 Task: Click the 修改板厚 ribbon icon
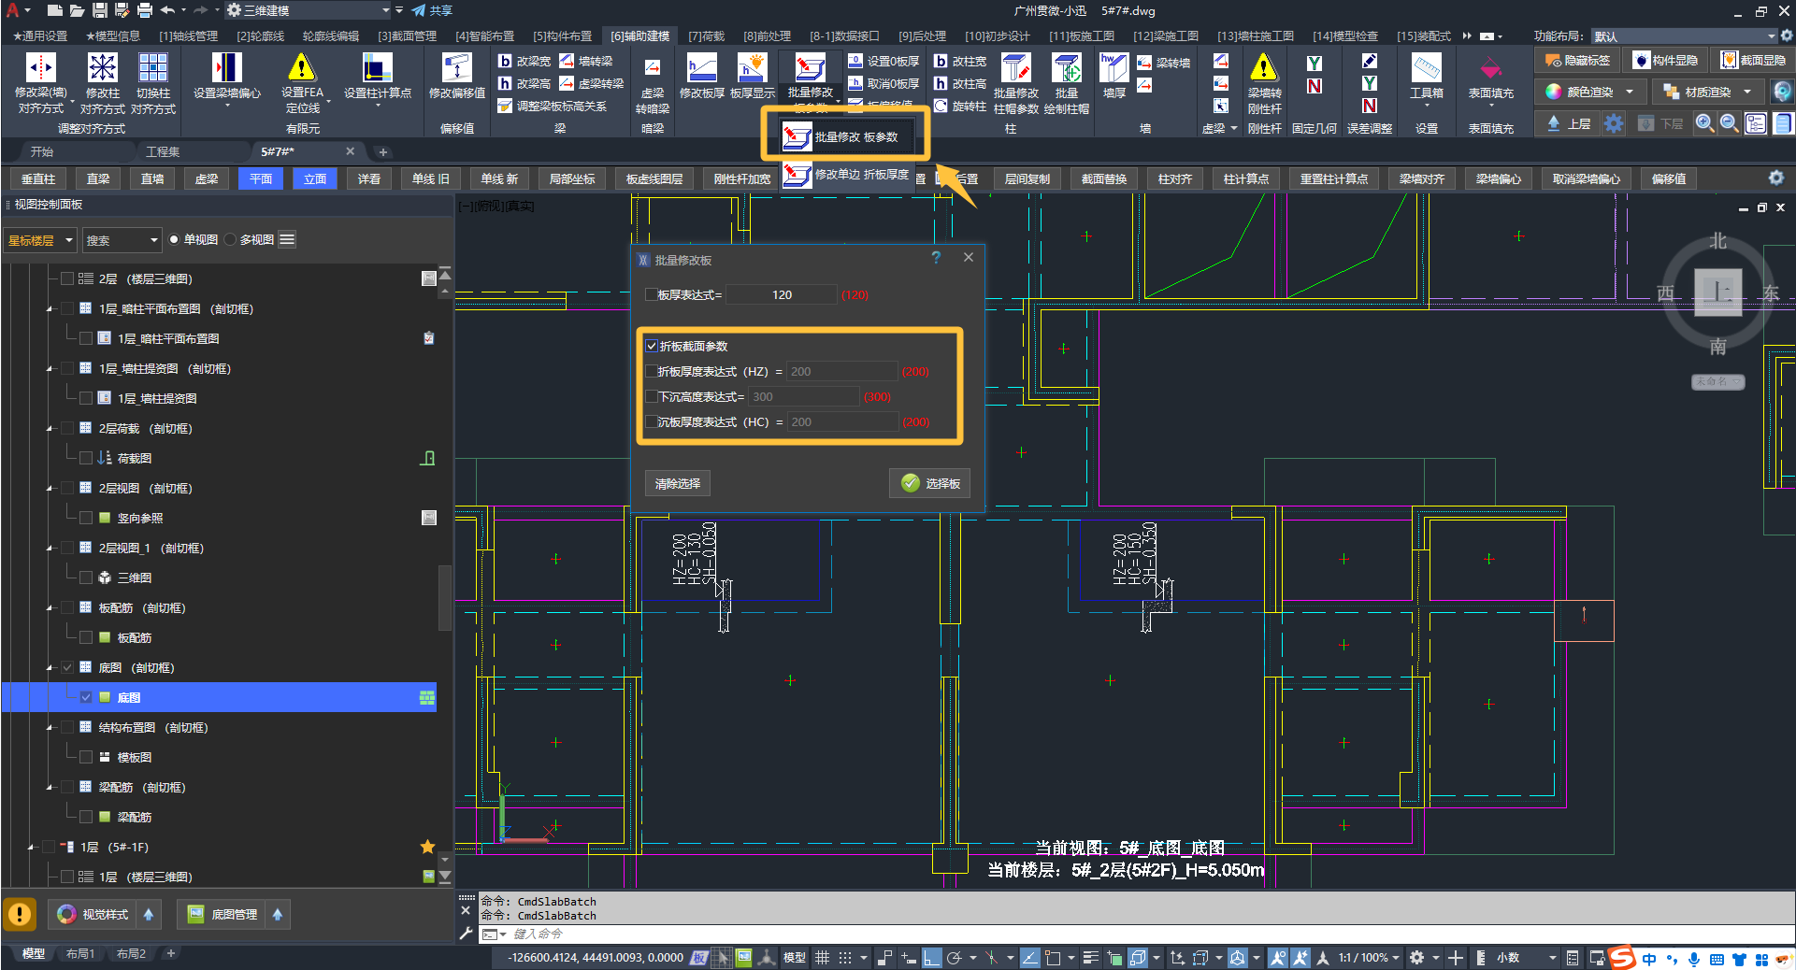[x=701, y=68]
